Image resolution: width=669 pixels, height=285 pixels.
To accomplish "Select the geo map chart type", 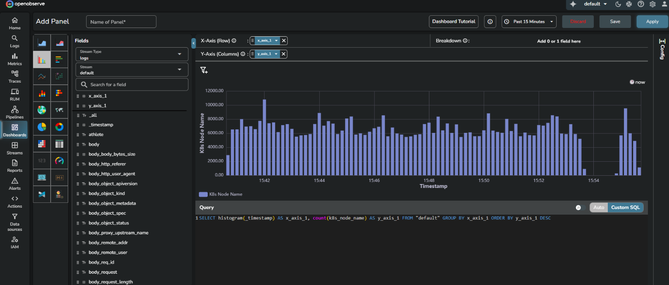I will click(x=42, y=110).
